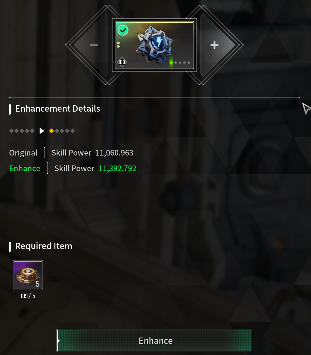
Task: Click the enhanced Skill Power 11,392.792 value
Action: [117, 168]
